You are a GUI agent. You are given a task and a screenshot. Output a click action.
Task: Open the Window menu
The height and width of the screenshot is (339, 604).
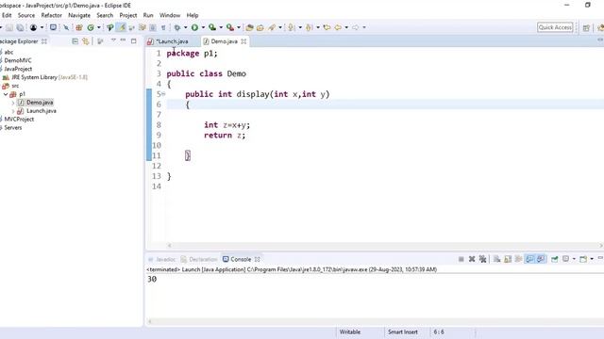pyautogui.click(x=170, y=15)
